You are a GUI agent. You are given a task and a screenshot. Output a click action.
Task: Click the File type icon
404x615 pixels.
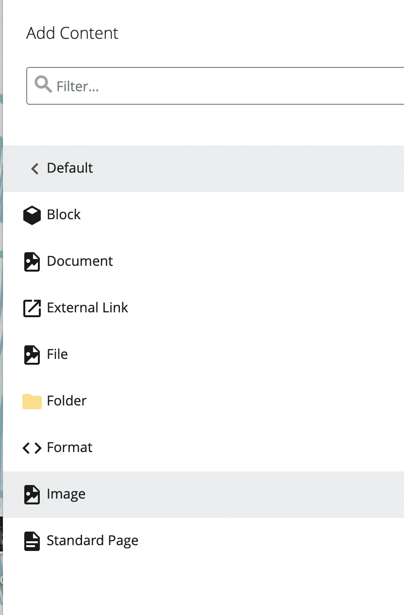(x=31, y=355)
